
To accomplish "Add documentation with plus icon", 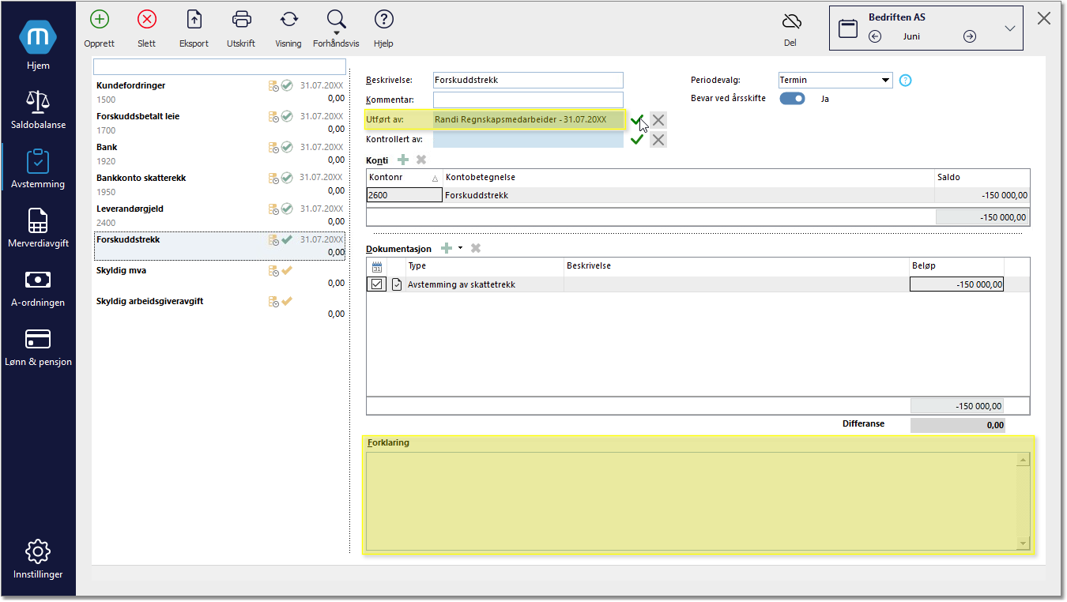I will tap(447, 248).
